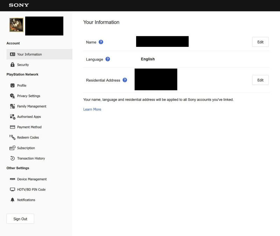Click the Residential Address label
The height and width of the screenshot is (236, 280).
[x=103, y=80]
